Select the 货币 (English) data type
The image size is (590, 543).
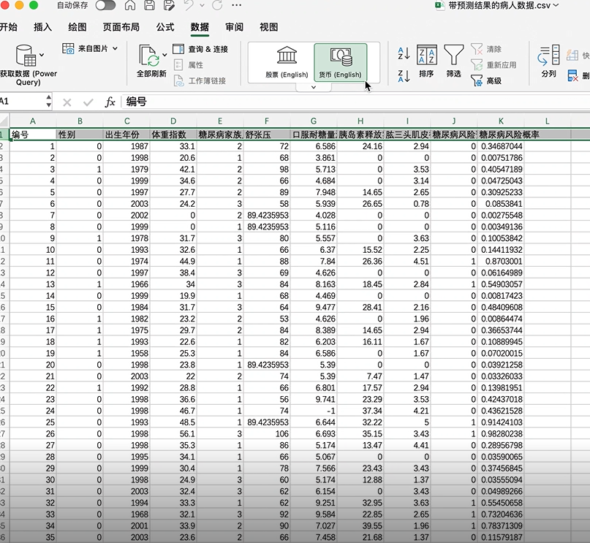[x=340, y=63]
